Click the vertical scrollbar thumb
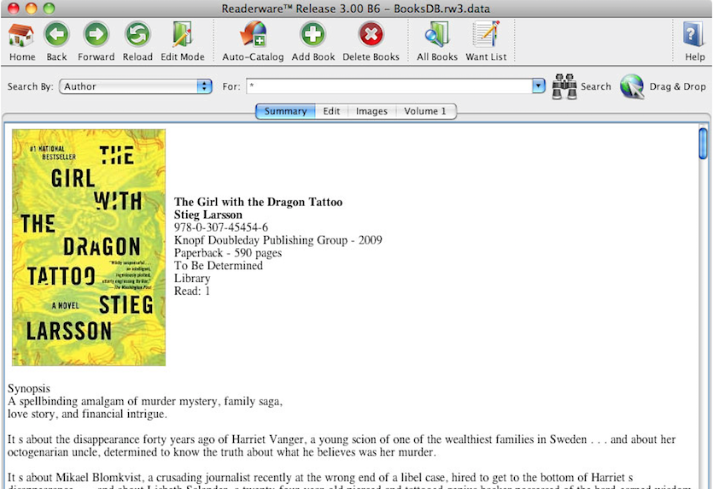Screen dimensions: 713x489 (703, 144)
